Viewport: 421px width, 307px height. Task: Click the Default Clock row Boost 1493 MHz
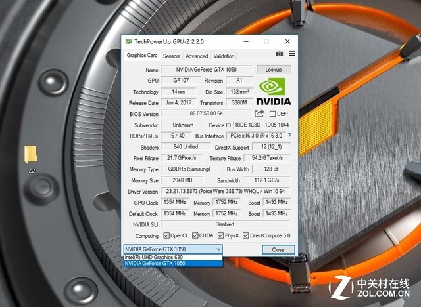tap(276, 213)
